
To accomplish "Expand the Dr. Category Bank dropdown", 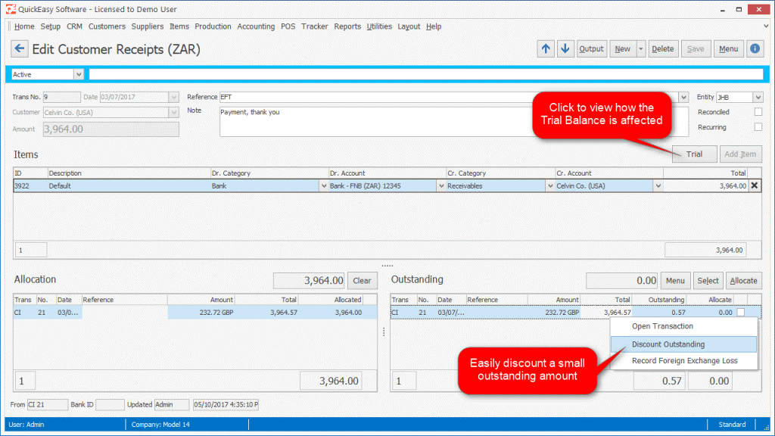I will (324, 186).
